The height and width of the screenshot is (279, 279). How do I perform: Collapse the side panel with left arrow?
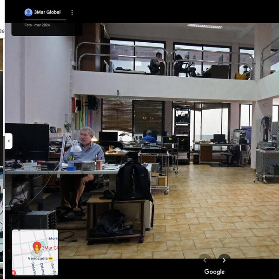[8, 141]
